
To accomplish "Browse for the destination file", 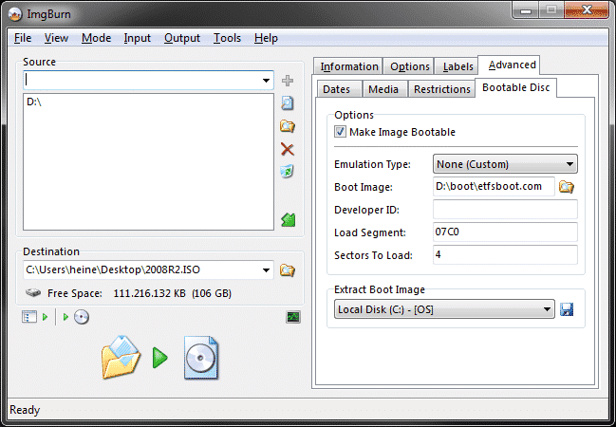I will 288,270.
